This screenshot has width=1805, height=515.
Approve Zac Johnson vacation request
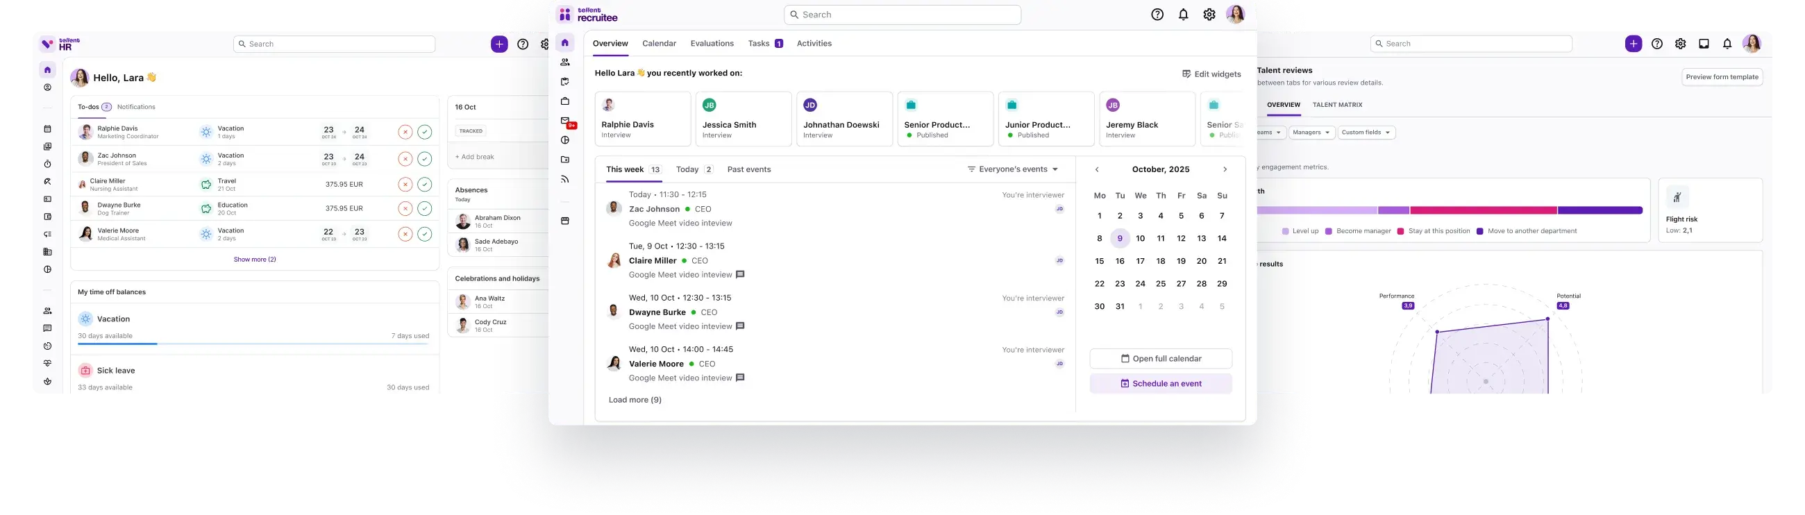click(425, 159)
